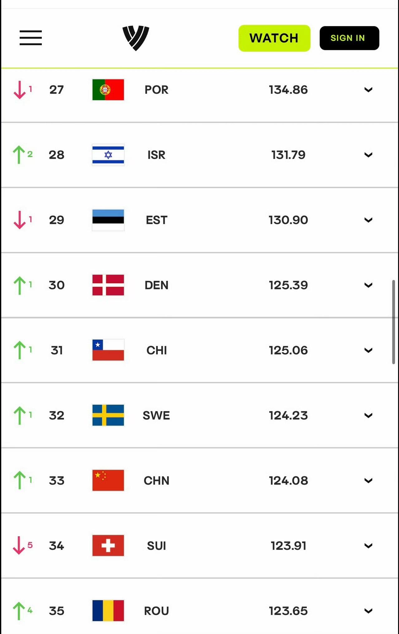Expand the DEN ranking details chevron
Image resolution: width=399 pixels, height=634 pixels.
click(x=368, y=285)
